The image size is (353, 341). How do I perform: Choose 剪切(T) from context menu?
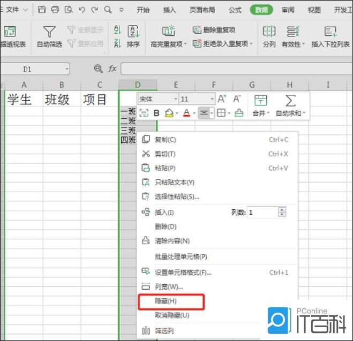[x=217, y=154]
